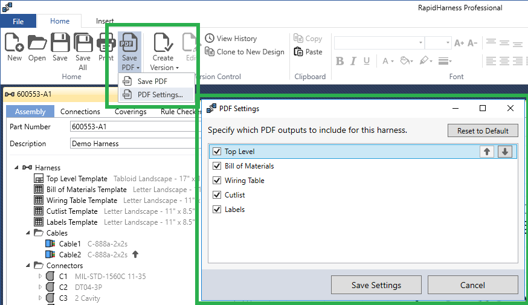Screen dimensions: 528x305
Task: Collapse the Harness tree node
Action: coord(16,167)
